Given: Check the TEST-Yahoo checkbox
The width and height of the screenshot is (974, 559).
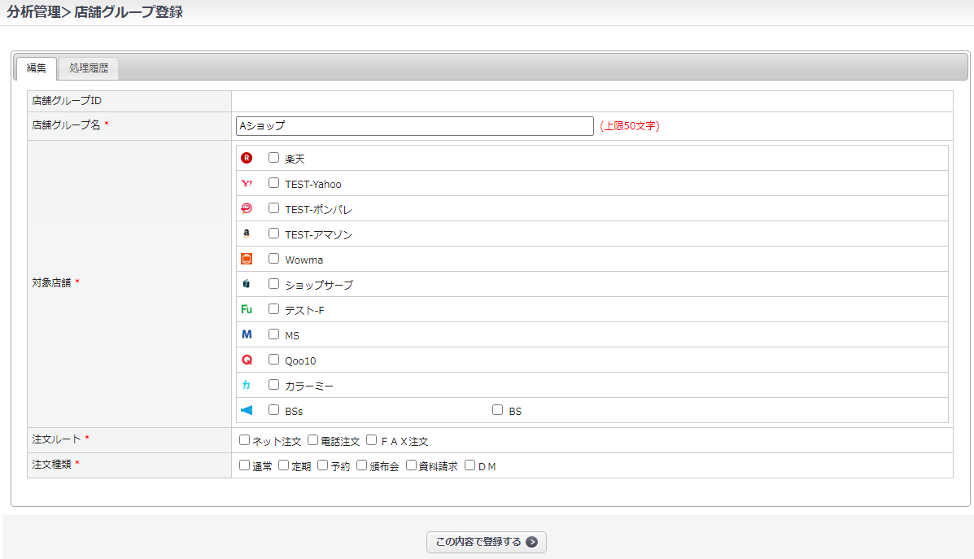Looking at the screenshot, I should (274, 182).
